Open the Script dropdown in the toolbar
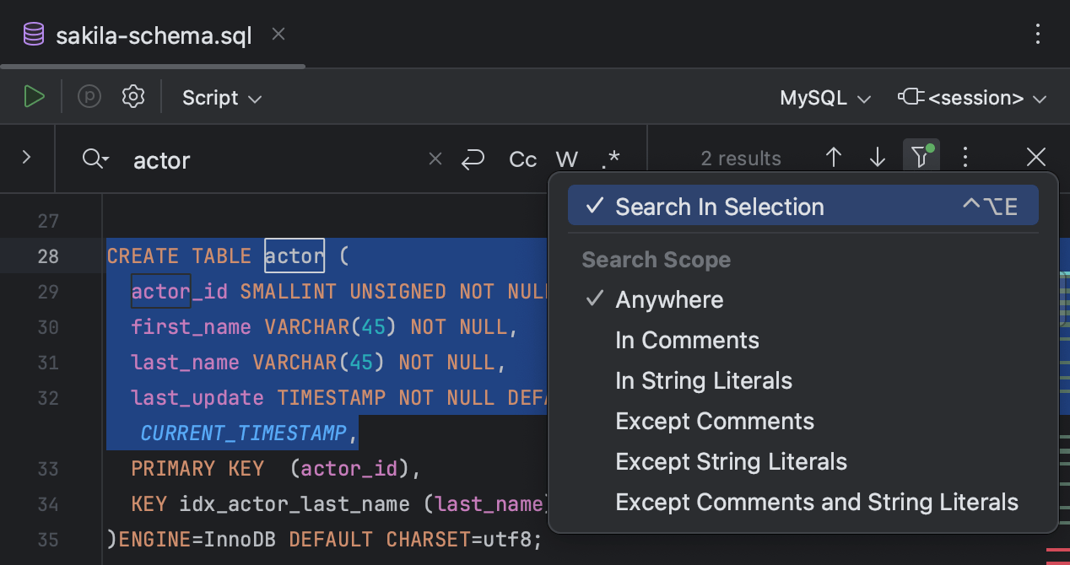This screenshot has width=1070, height=565. coord(221,97)
